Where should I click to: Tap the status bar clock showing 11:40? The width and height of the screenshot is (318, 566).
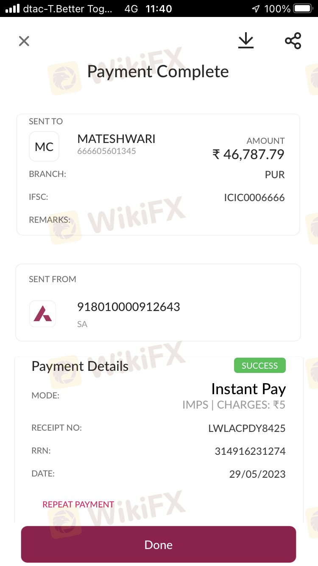tap(158, 8)
